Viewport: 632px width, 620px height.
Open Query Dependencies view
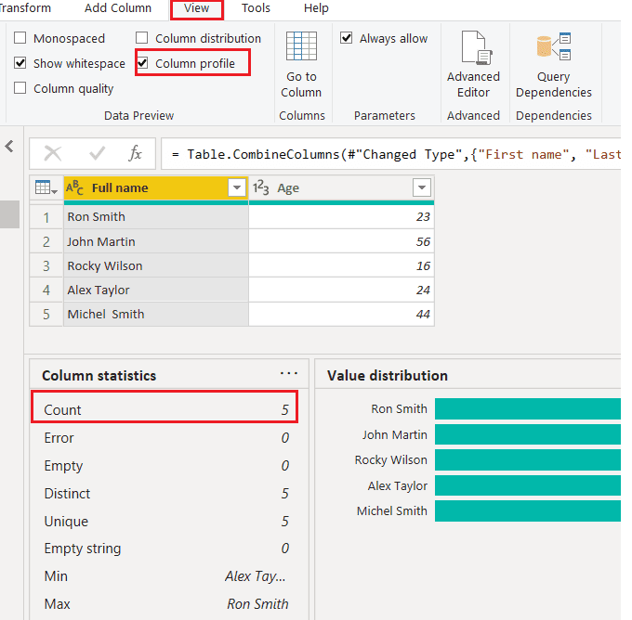pyautogui.click(x=553, y=64)
